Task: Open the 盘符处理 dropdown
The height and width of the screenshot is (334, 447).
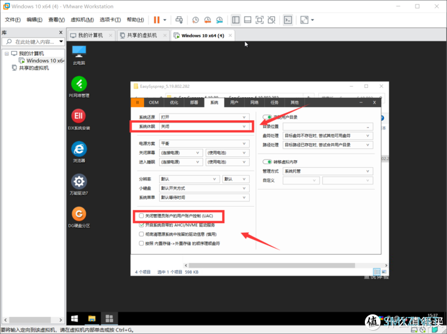Action: (x=328, y=136)
